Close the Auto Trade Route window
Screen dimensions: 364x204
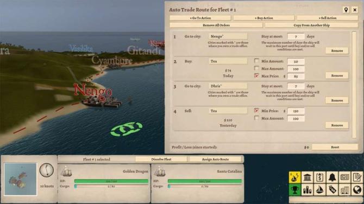355,10
